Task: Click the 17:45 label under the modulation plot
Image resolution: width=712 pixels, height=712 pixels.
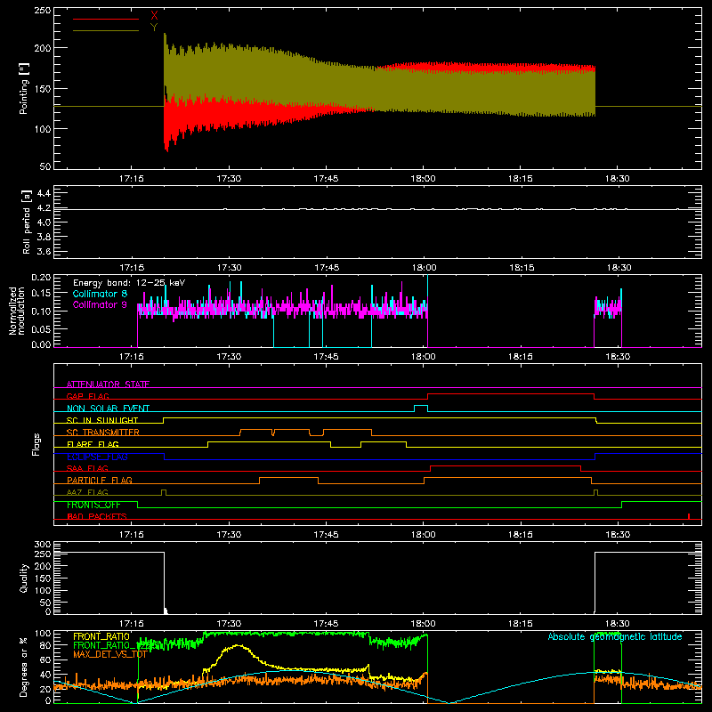Action: pos(326,357)
